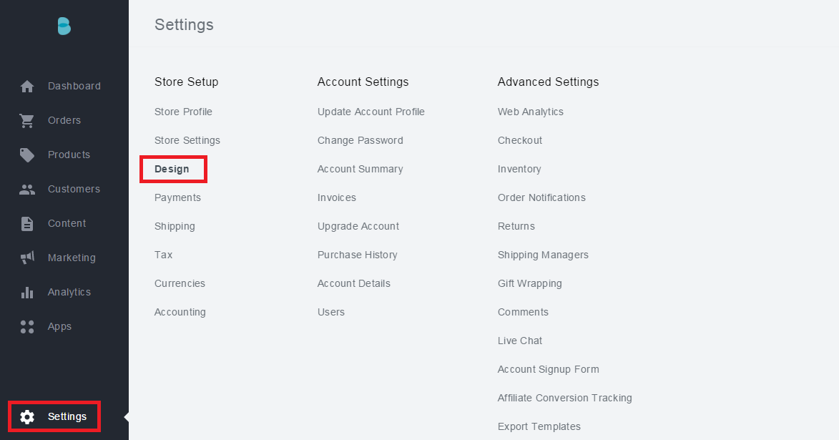Click the Apps four-dot icon
The width and height of the screenshot is (839, 440).
point(27,327)
